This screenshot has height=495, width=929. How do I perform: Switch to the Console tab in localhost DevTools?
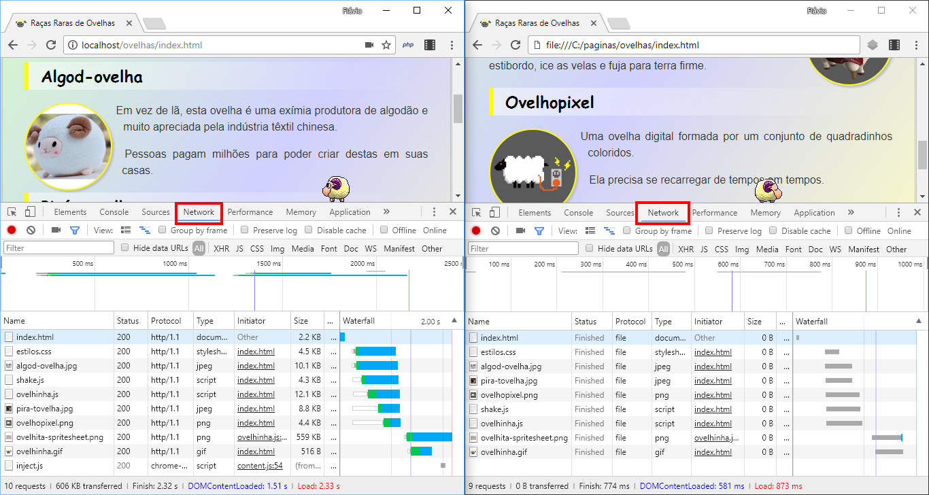[x=114, y=212]
